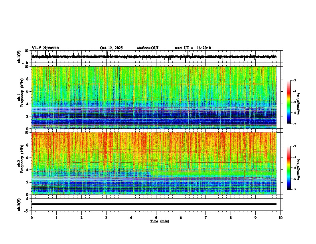The width and height of the screenshot is (316, 244).
Task: Click the ch.2 color scale bar
Action: pos(288,168)
